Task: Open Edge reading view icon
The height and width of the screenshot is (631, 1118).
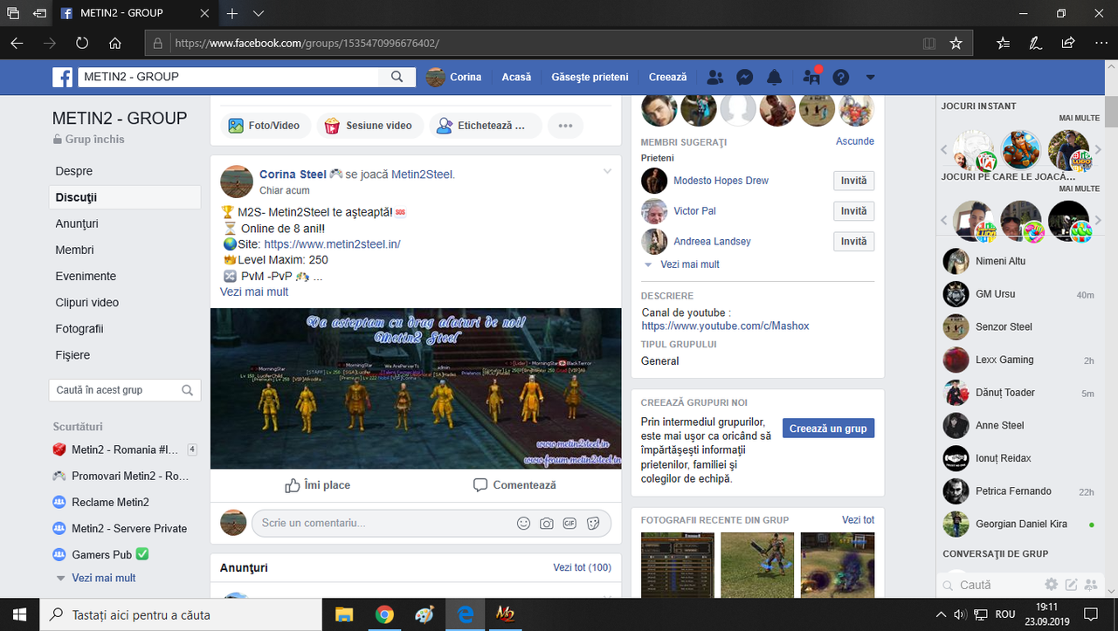Action: click(929, 43)
